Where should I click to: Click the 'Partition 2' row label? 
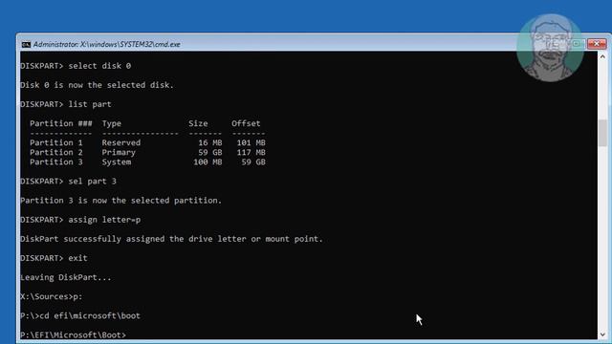pos(56,152)
